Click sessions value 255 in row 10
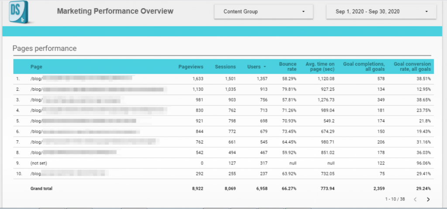447x210 pixels. (x=232, y=174)
